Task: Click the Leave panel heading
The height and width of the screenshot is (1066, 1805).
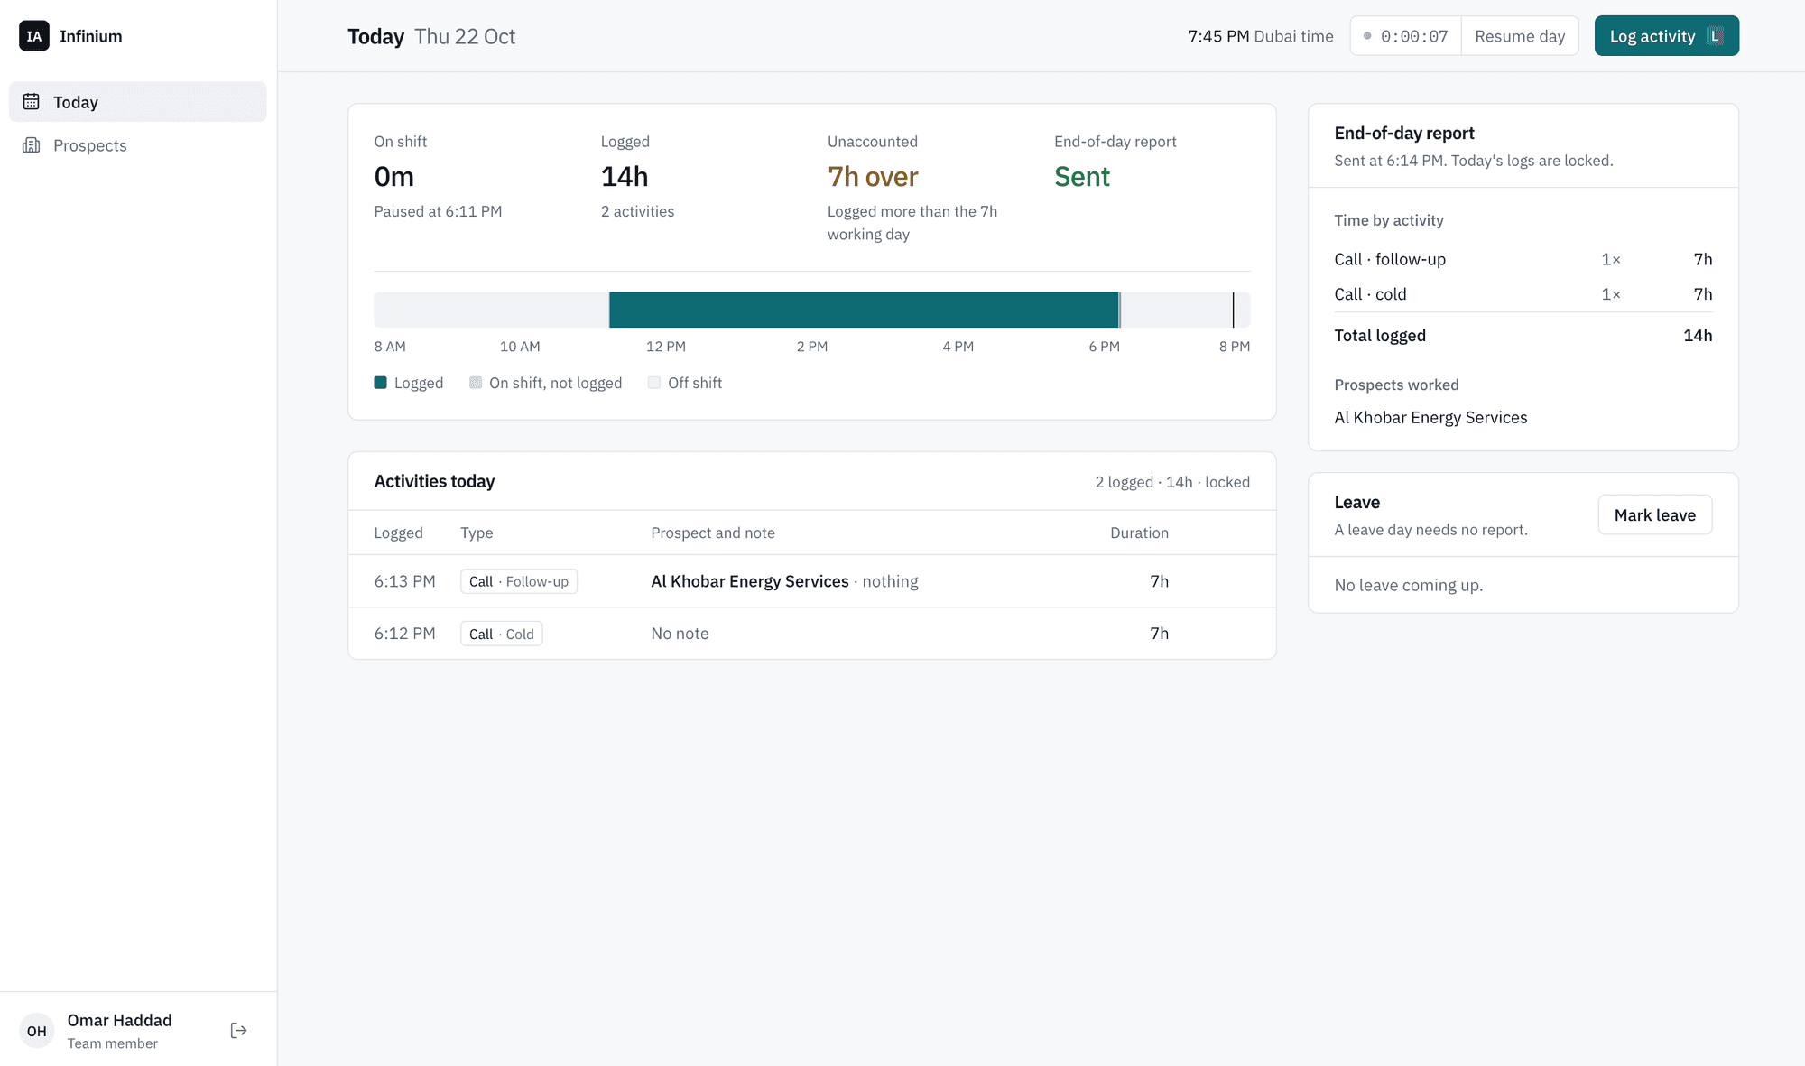Action: coord(1356,502)
